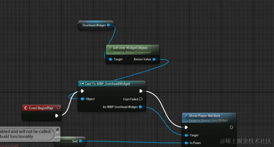The width and height of the screenshot is (274, 147).
Task: Click the Return Value output pin
Action: pyautogui.click(x=154, y=59)
